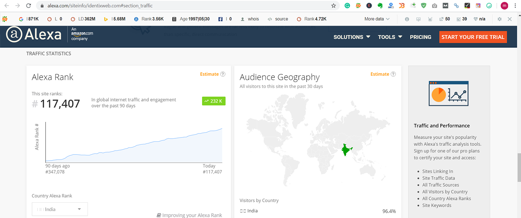Click START YOUR FREE TRIAL button
521x218 pixels.
473,37
